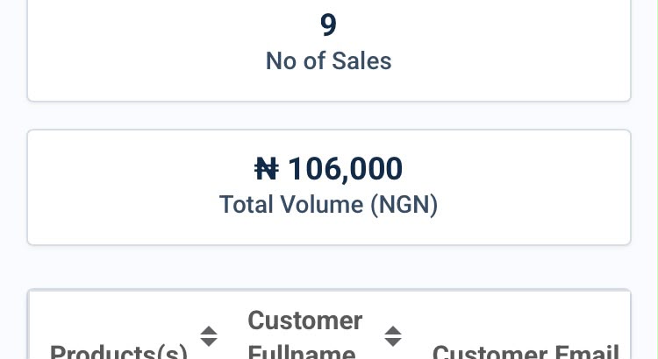Click the NGN currency code in parentheses
The width and height of the screenshot is (658, 359).
tap(404, 204)
